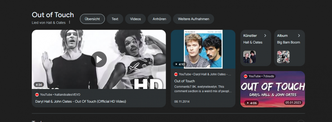
Task: Open Daryl Hall & John Oates Official HD Video title
Action: pos(81,101)
